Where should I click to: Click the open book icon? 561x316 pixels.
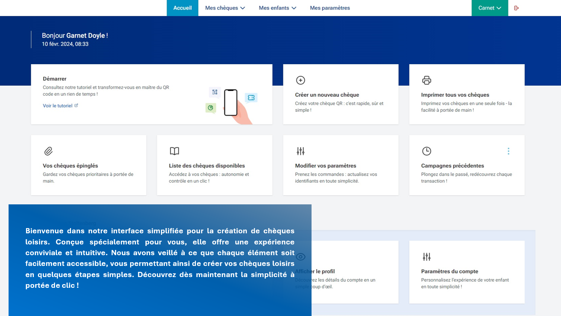point(174,151)
